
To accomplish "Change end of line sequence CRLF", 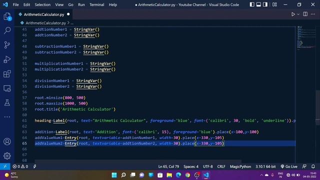I will click(x=221, y=166).
